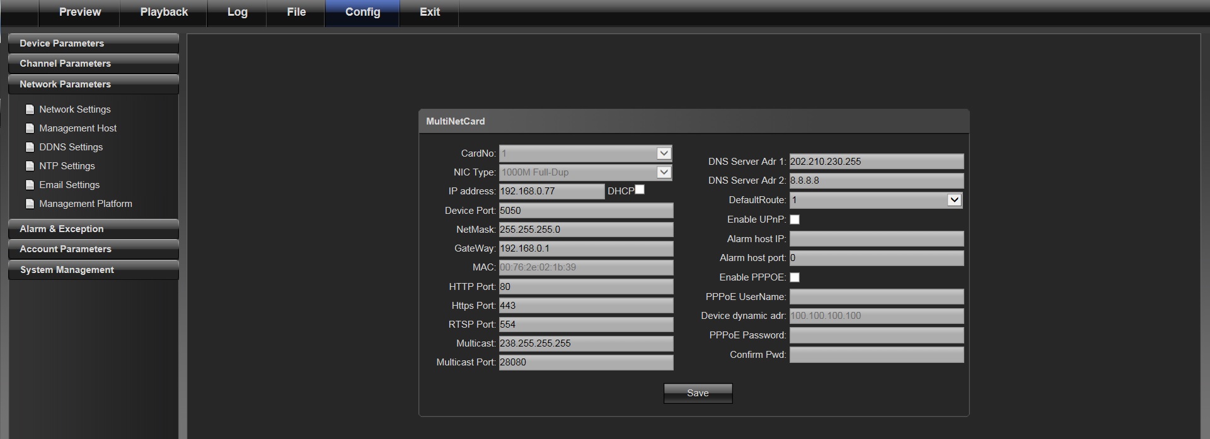Expand the Device Parameters section

pos(93,43)
